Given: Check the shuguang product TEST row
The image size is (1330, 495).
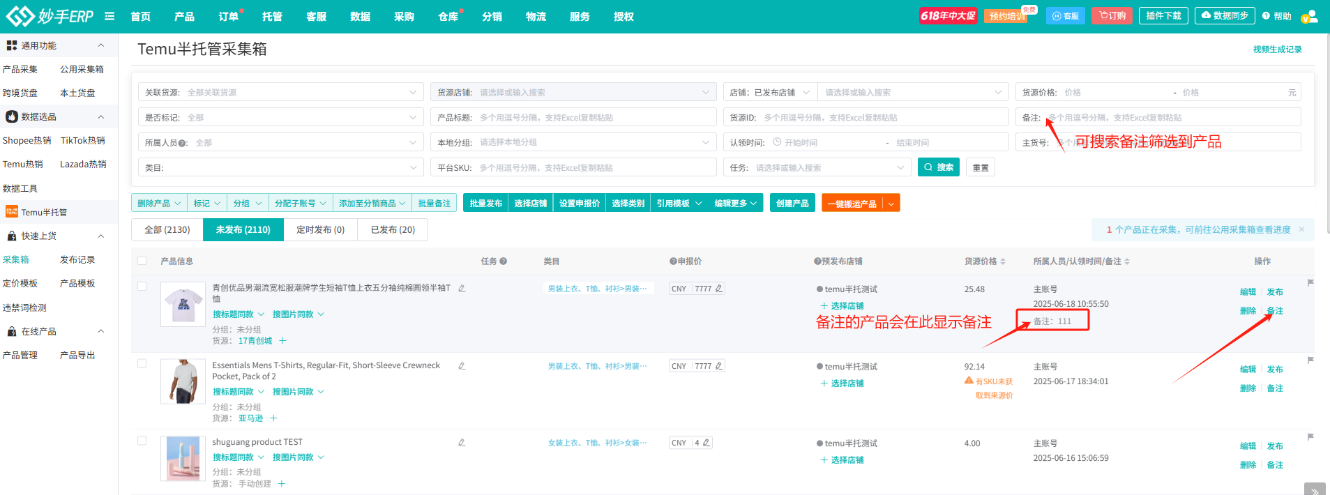Looking at the screenshot, I should [142, 441].
